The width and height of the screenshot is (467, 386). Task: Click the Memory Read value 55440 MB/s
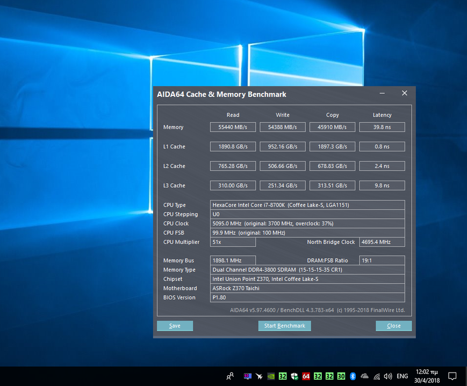[233, 127]
